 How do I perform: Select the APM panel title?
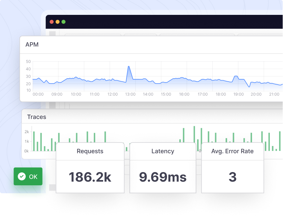click(x=32, y=45)
